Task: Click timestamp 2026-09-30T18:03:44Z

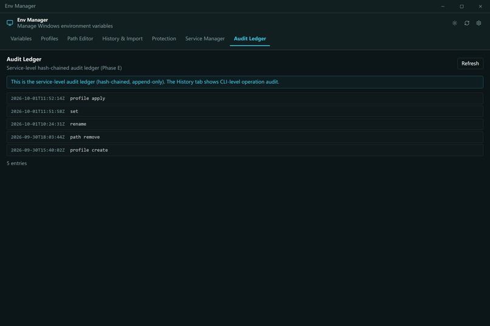Action: [38, 137]
